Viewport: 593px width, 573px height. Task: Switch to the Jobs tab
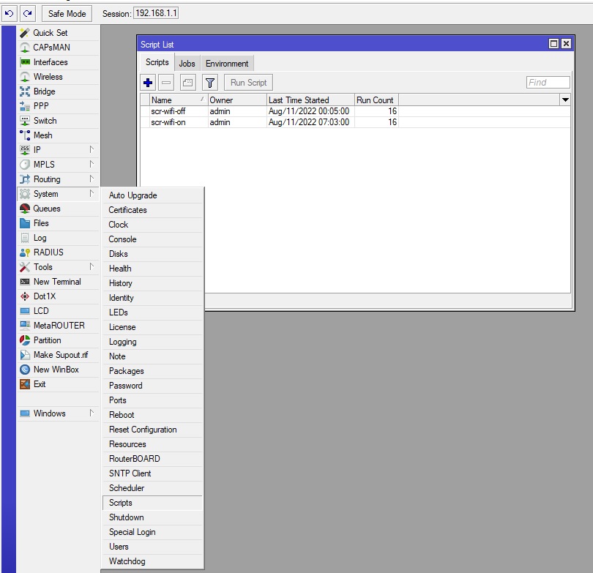(x=187, y=64)
